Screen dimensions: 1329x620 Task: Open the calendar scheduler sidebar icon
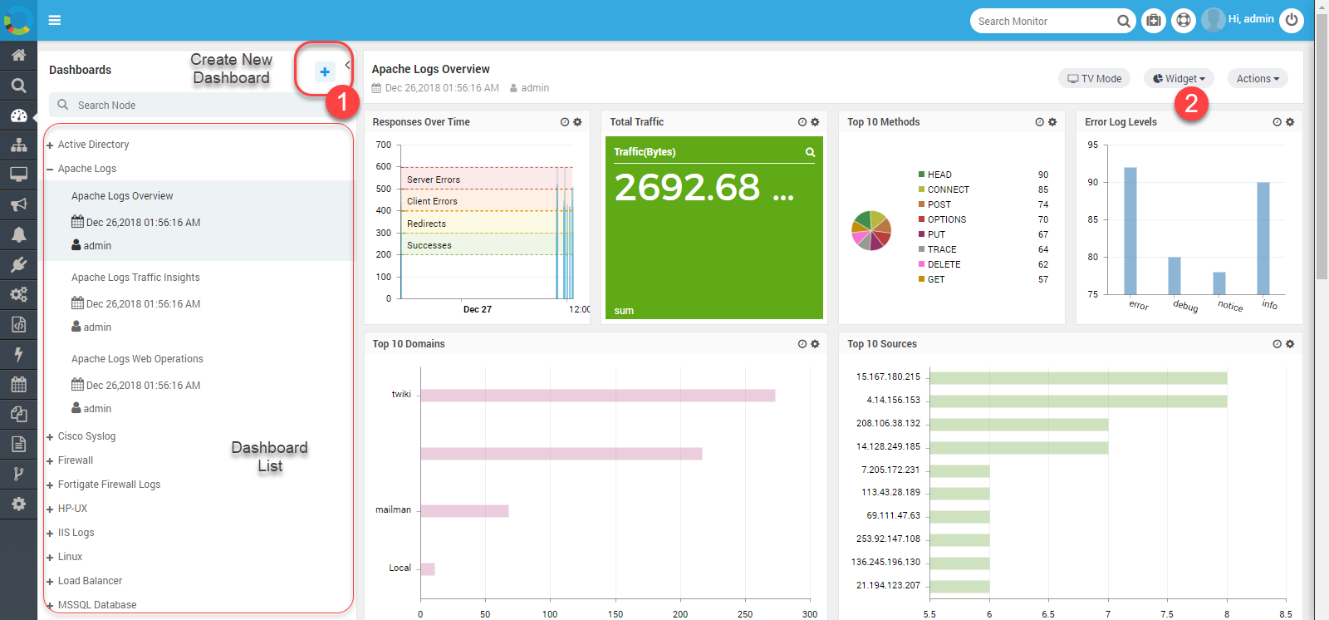[x=18, y=384]
